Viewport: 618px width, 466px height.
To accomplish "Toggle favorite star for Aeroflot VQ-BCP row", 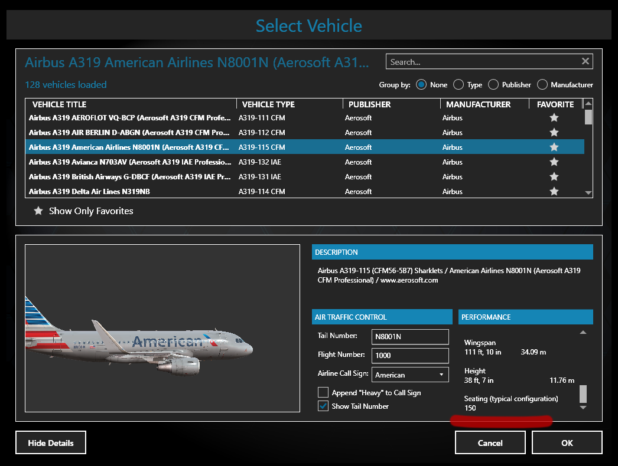I will [554, 118].
